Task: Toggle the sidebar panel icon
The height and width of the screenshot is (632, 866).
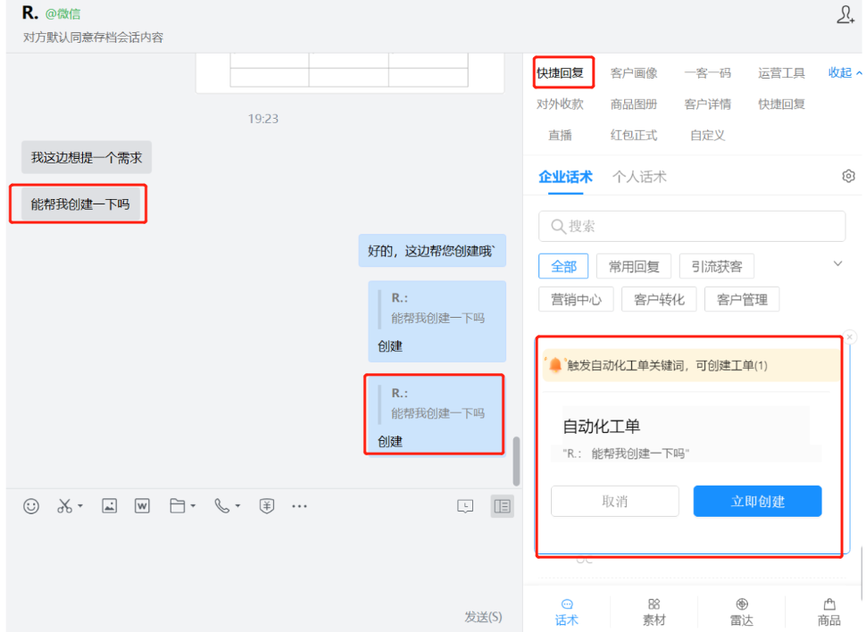Action: [502, 506]
